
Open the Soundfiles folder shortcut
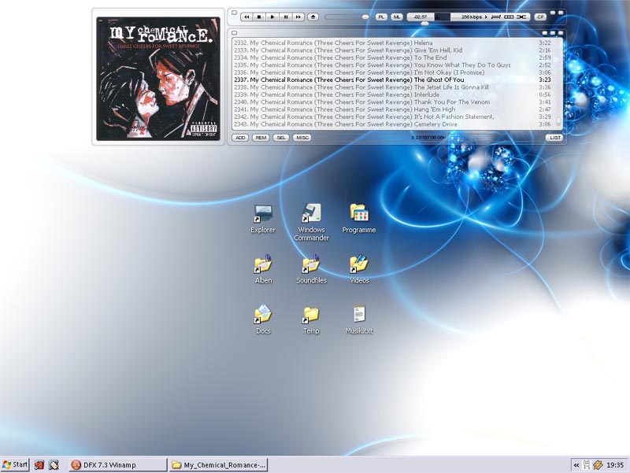click(311, 269)
